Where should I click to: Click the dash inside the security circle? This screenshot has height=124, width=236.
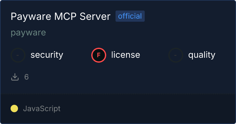pos(18,55)
